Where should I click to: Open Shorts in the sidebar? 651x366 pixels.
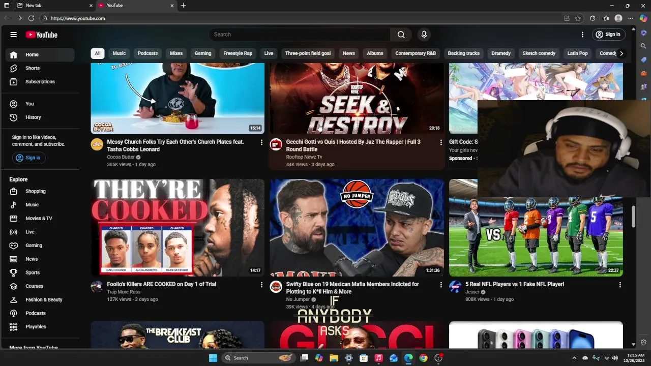(x=40, y=68)
